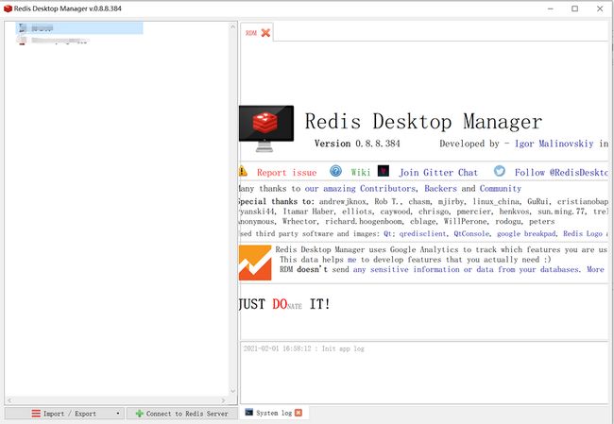Click the Redis app icon in title bar
Viewport: 614px width, 424px height.
click(8, 8)
